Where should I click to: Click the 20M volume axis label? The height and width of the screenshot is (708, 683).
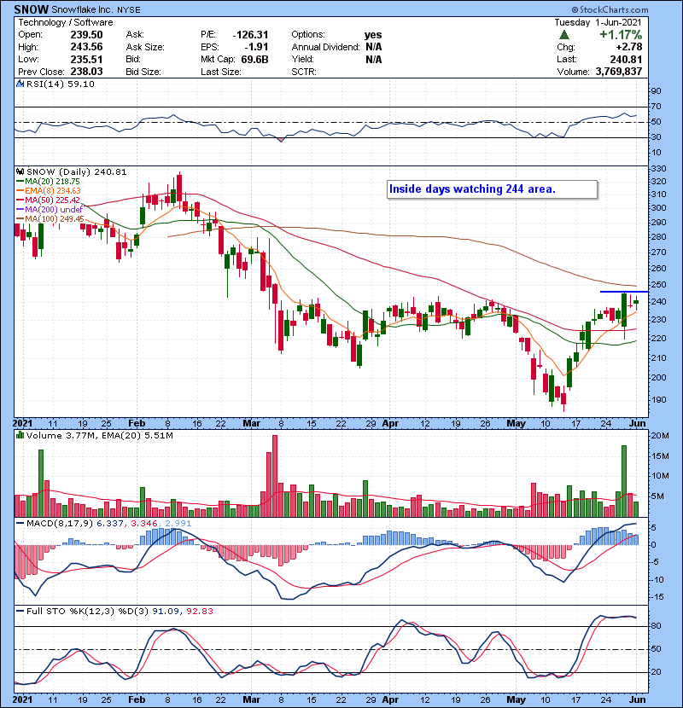coord(659,435)
